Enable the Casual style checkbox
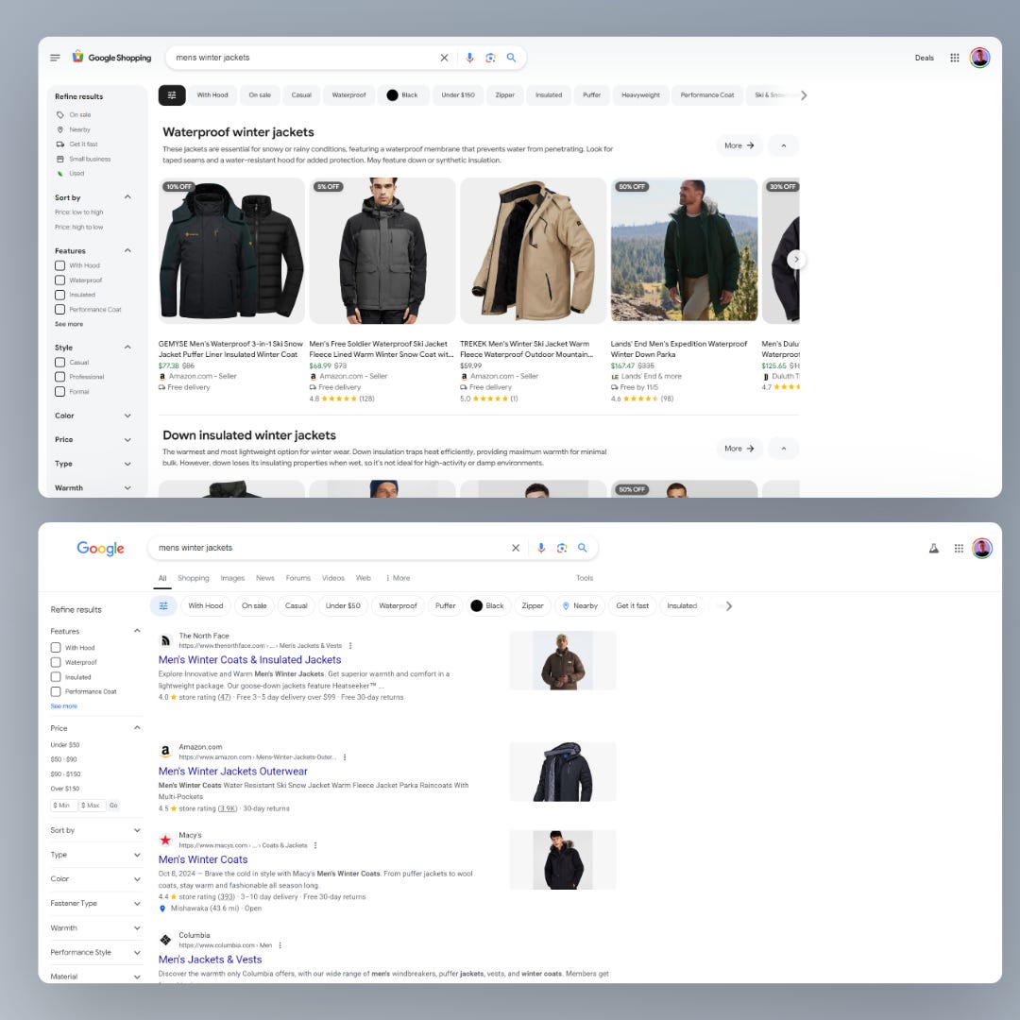Image resolution: width=1020 pixels, height=1020 pixels. click(x=60, y=363)
